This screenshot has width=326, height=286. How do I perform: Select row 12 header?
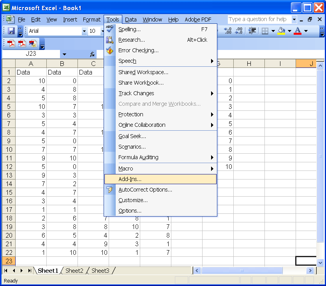pyautogui.click(x=9, y=167)
